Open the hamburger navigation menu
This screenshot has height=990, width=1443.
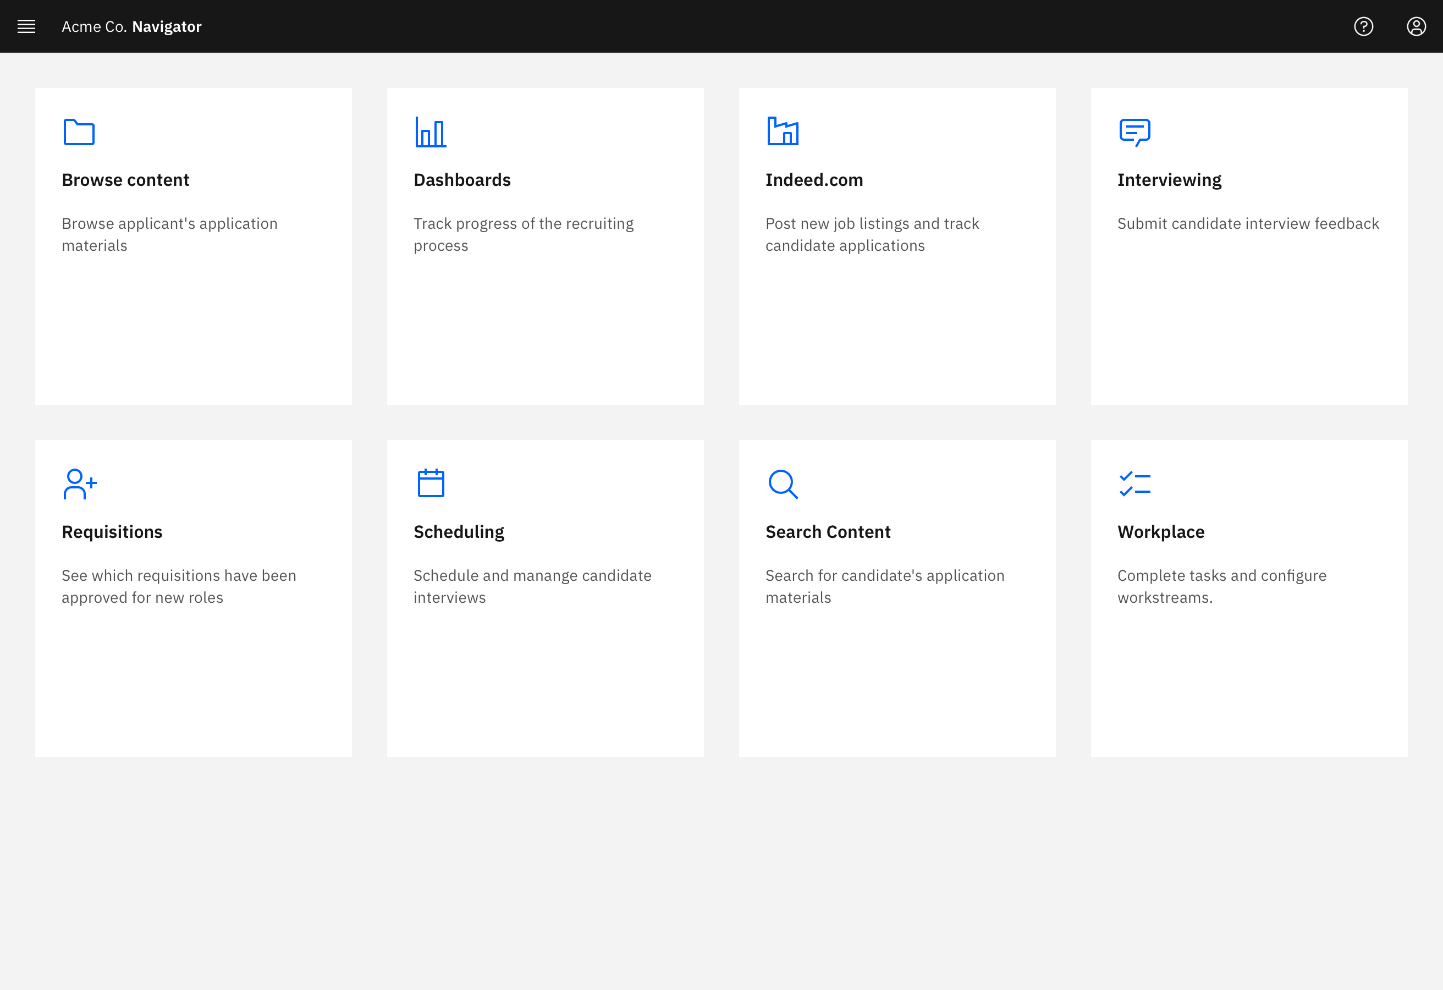coord(26,26)
